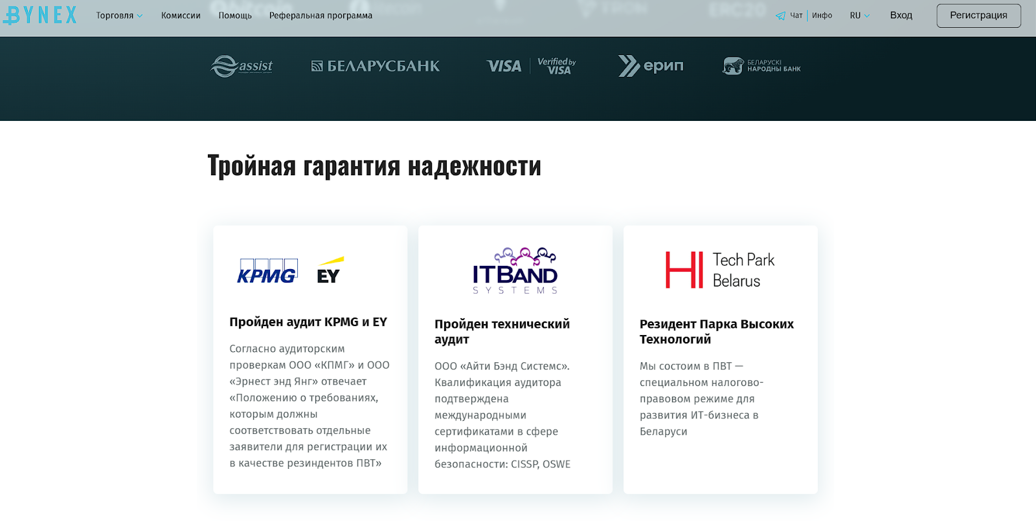Screen dimensions: 1036x531
Task: Click the VISA logo
Action: (x=504, y=66)
